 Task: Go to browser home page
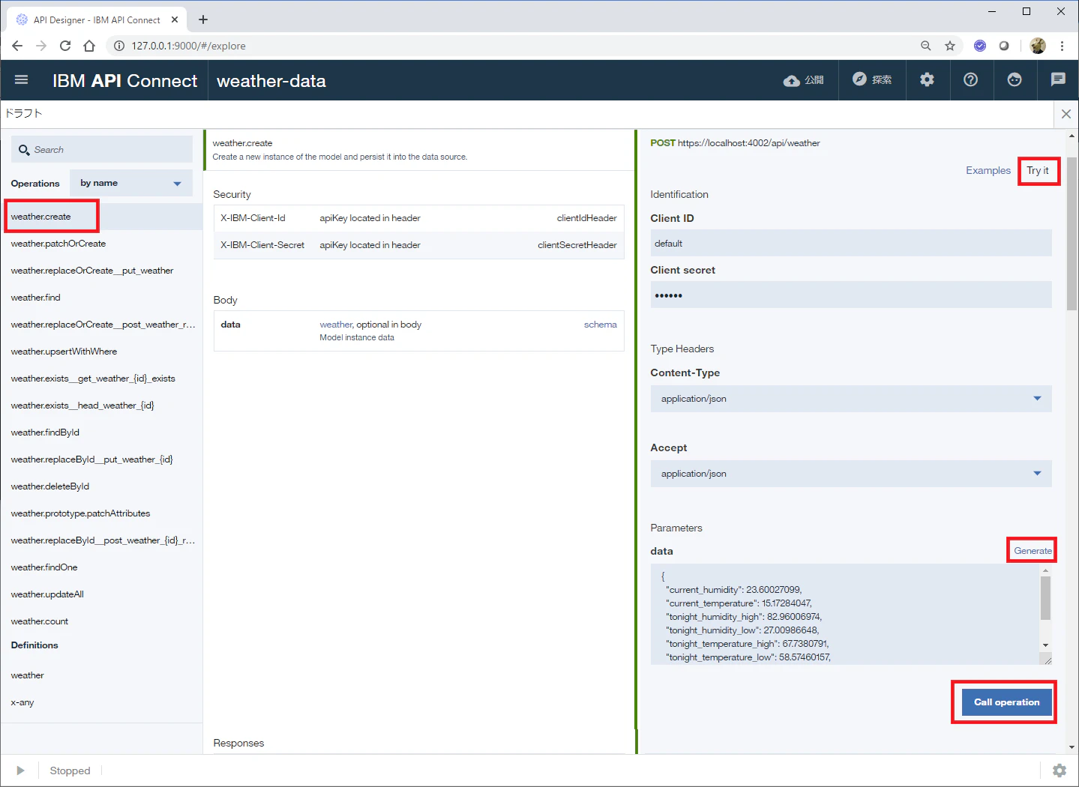pyautogui.click(x=89, y=46)
